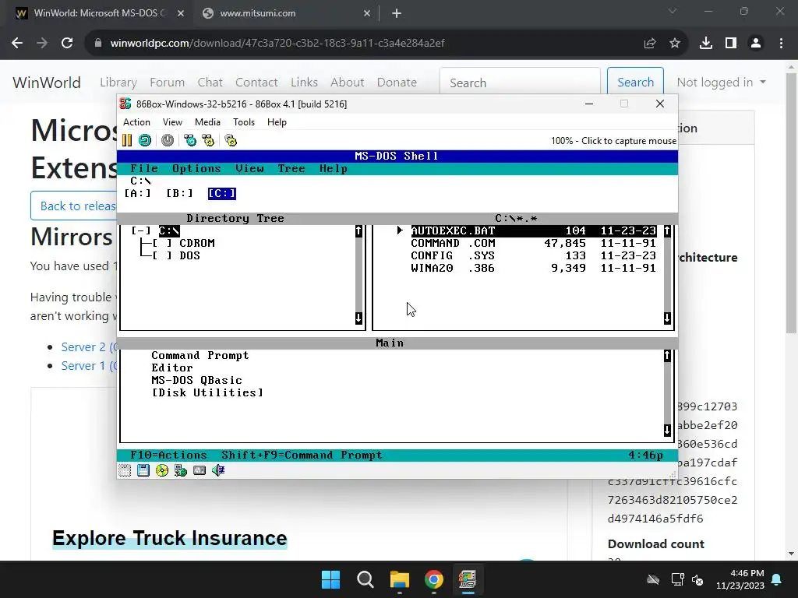Open Chrome side panel icon
Screen dimensions: 798x598
point(731,44)
